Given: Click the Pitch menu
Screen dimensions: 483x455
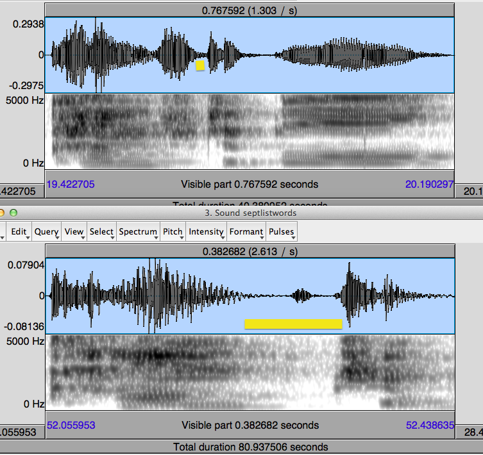Looking at the screenshot, I should tap(173, 232).
